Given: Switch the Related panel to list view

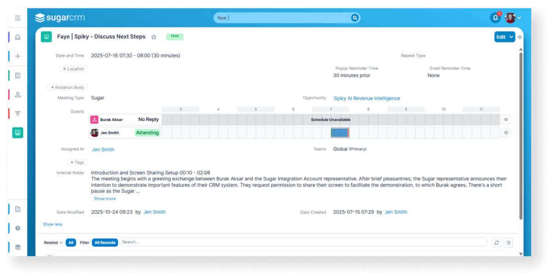Looking at the screenshot, I should coord(508,243).
